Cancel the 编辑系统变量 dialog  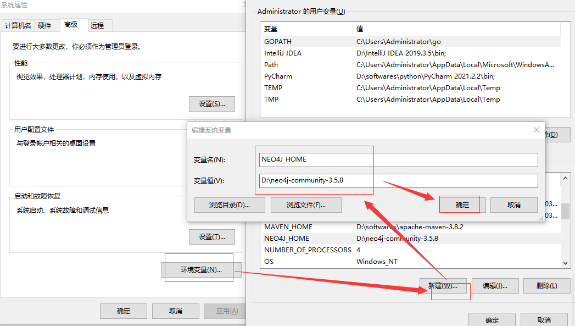(x=513, y=204)
